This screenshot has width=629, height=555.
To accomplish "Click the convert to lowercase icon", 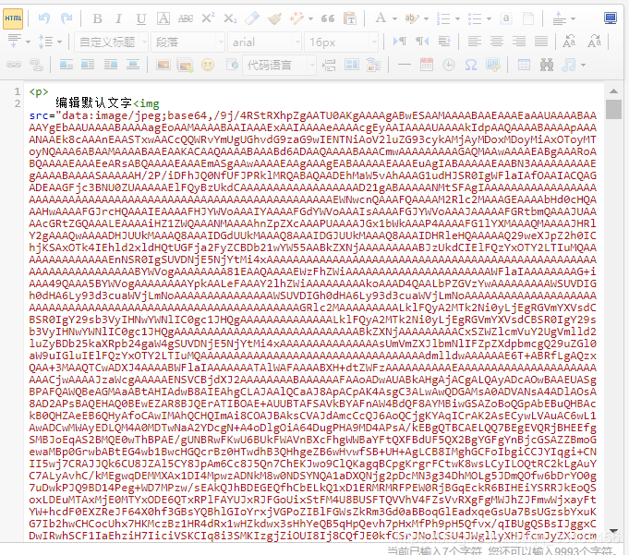I will coord(594,42).
